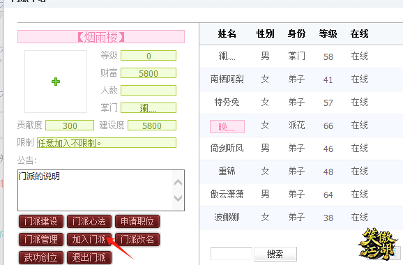Click the 等级 value field showing 0
Viewport: 403px width, 265px height.
pyautogui.click(x=149, y=56)
